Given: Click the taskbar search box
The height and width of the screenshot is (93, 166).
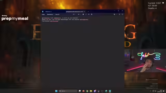Looking at the screenshot, I should (68, 91).
